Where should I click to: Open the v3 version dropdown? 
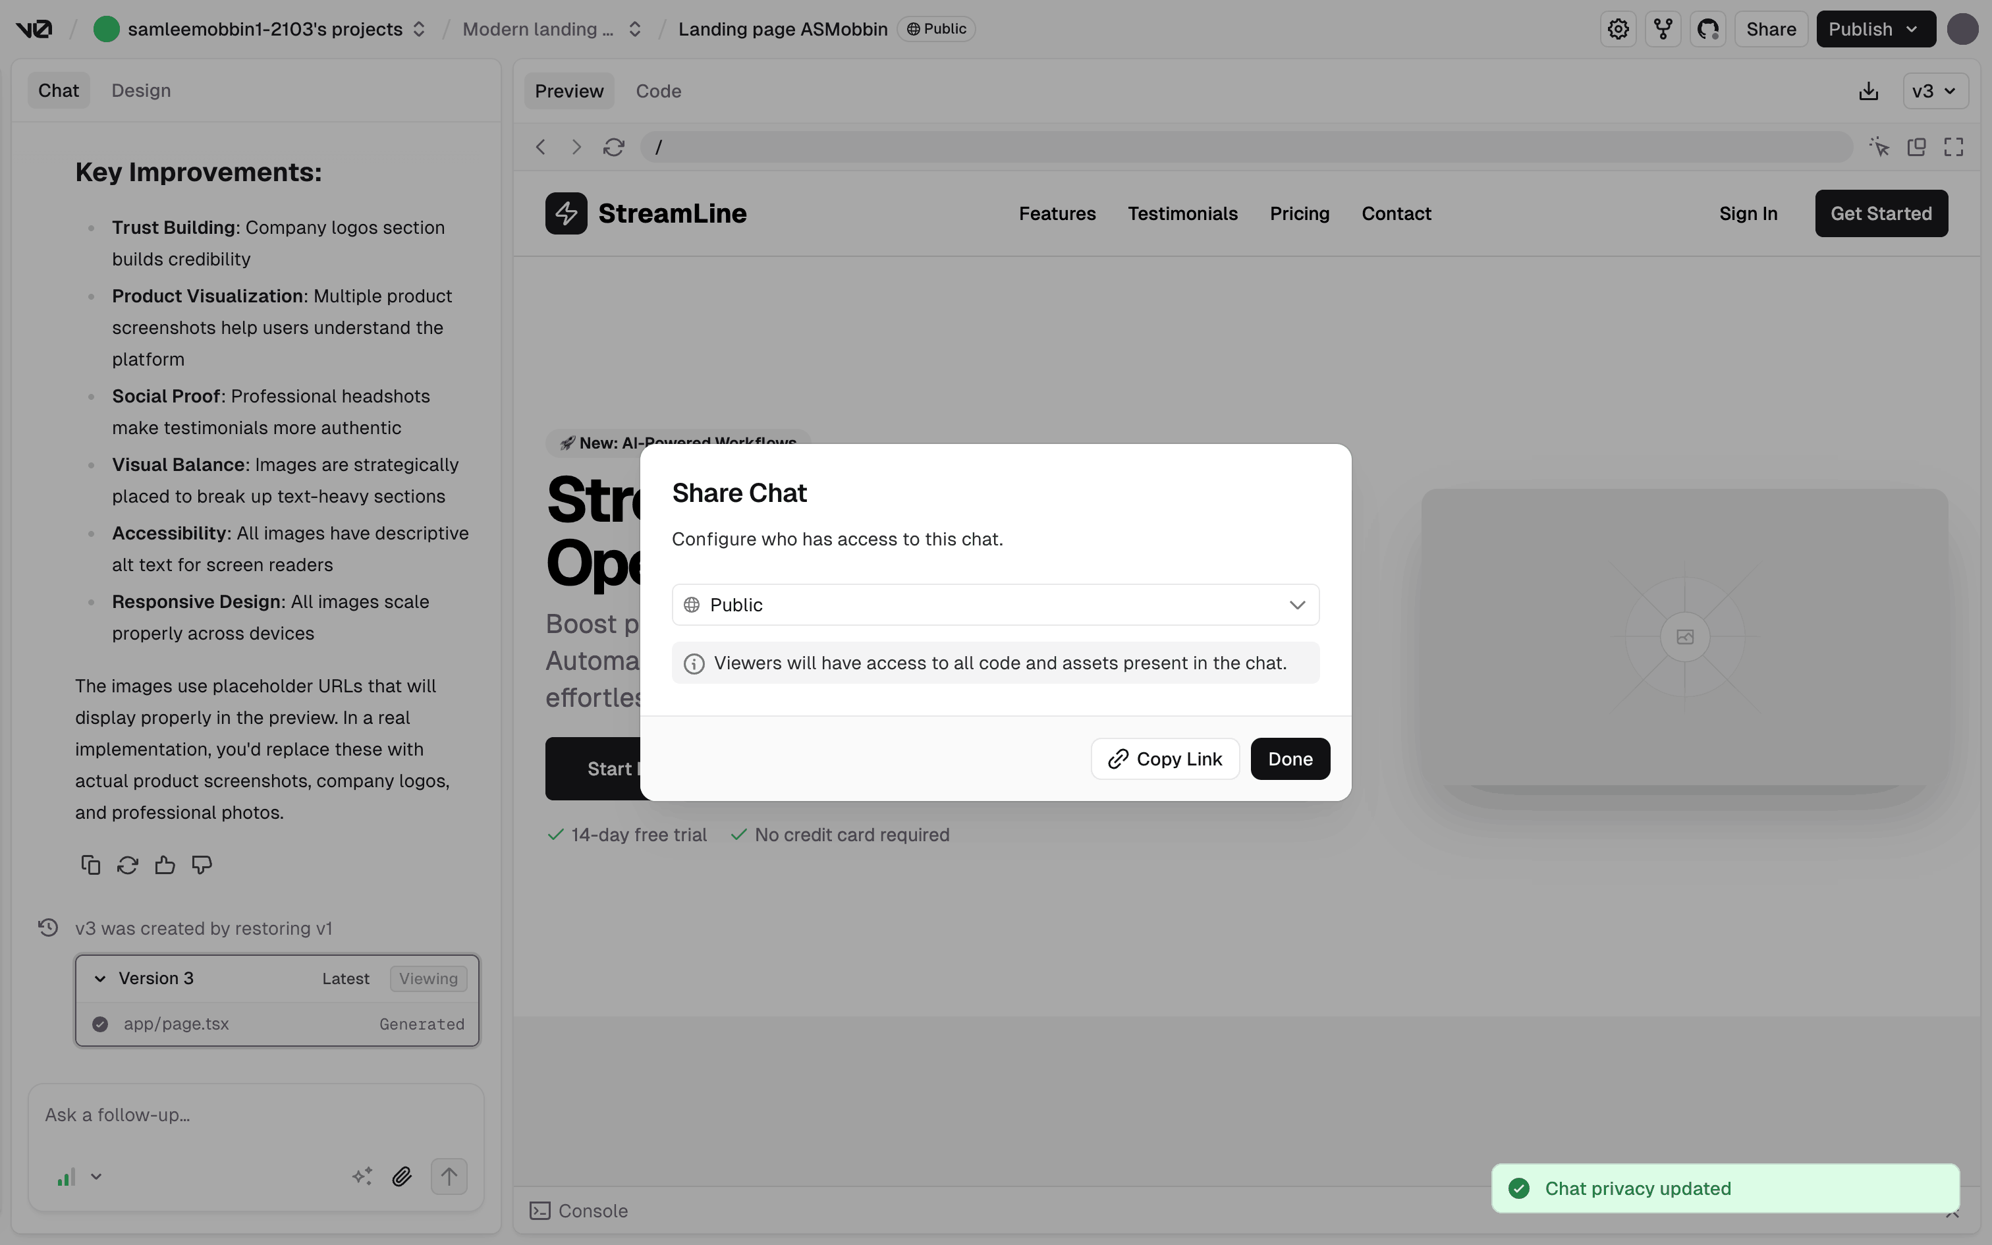click(x=1935, y=92)
